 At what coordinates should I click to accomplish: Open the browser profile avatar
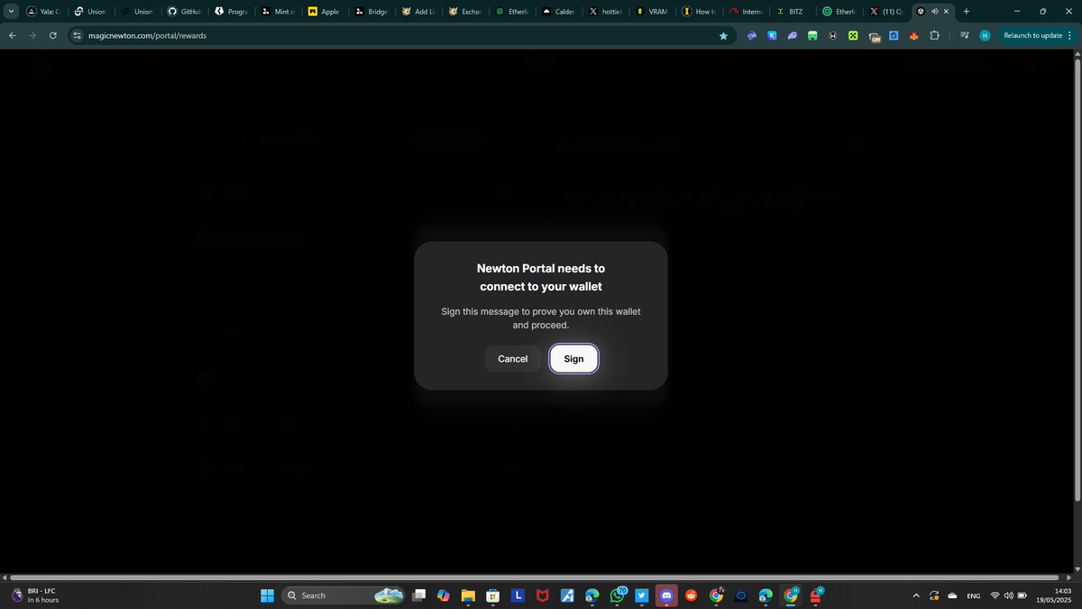pyautogui.click(x=984, y=35)
